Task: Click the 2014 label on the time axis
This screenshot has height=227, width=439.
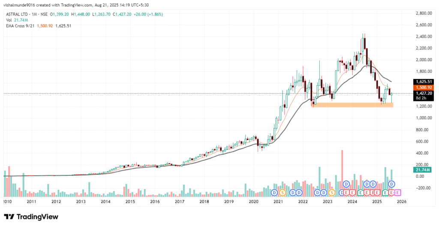Action: [105, 201]
